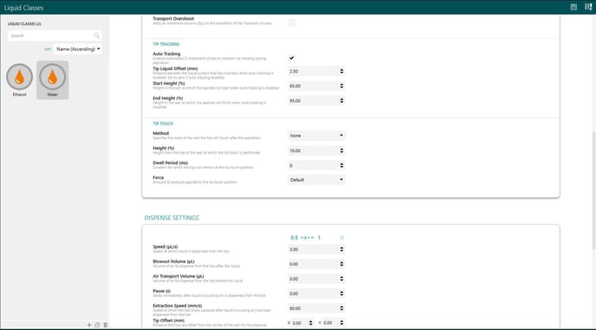Adjust dispense Pause stepper arrows
Image resolution: width=596 pixels, height=330 pixels.
[x=341, y=294]
